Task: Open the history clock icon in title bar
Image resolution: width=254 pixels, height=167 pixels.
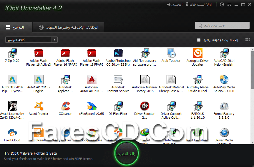Action: (x=222, y=4)
